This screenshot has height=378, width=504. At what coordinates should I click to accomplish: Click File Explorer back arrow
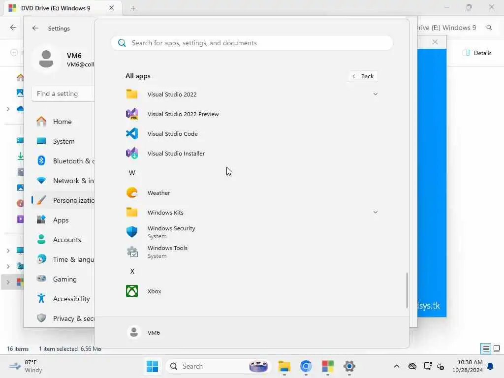[13, 28]
